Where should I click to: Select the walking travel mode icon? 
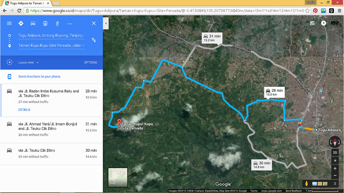(x=57, y=23)
